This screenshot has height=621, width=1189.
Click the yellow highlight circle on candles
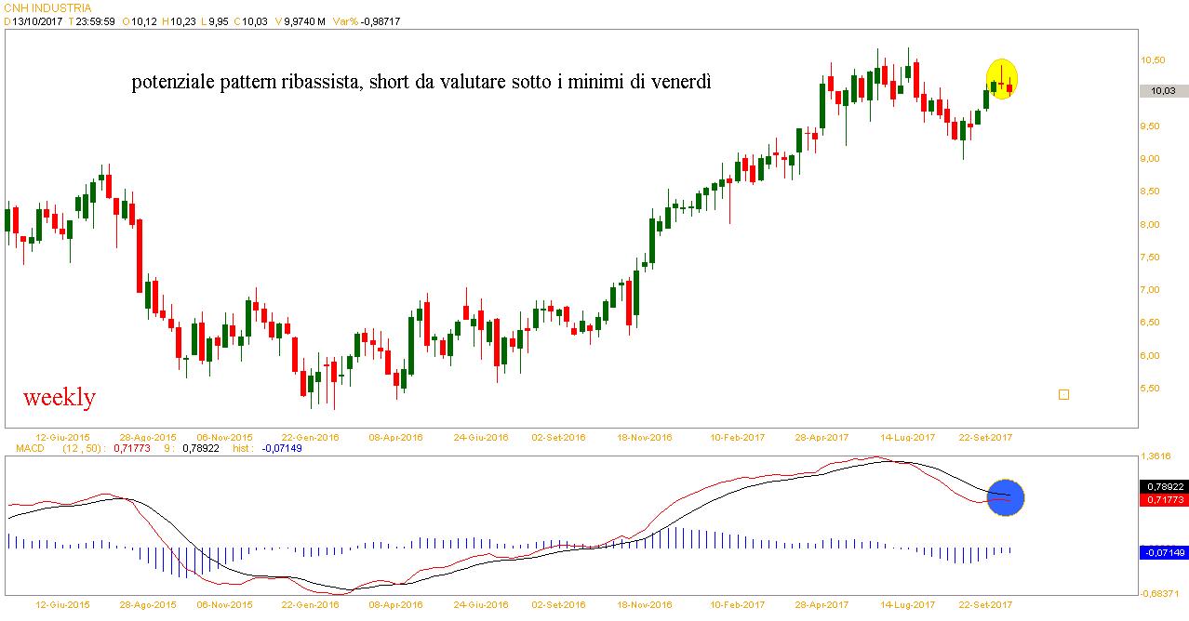coord(1002,79)
